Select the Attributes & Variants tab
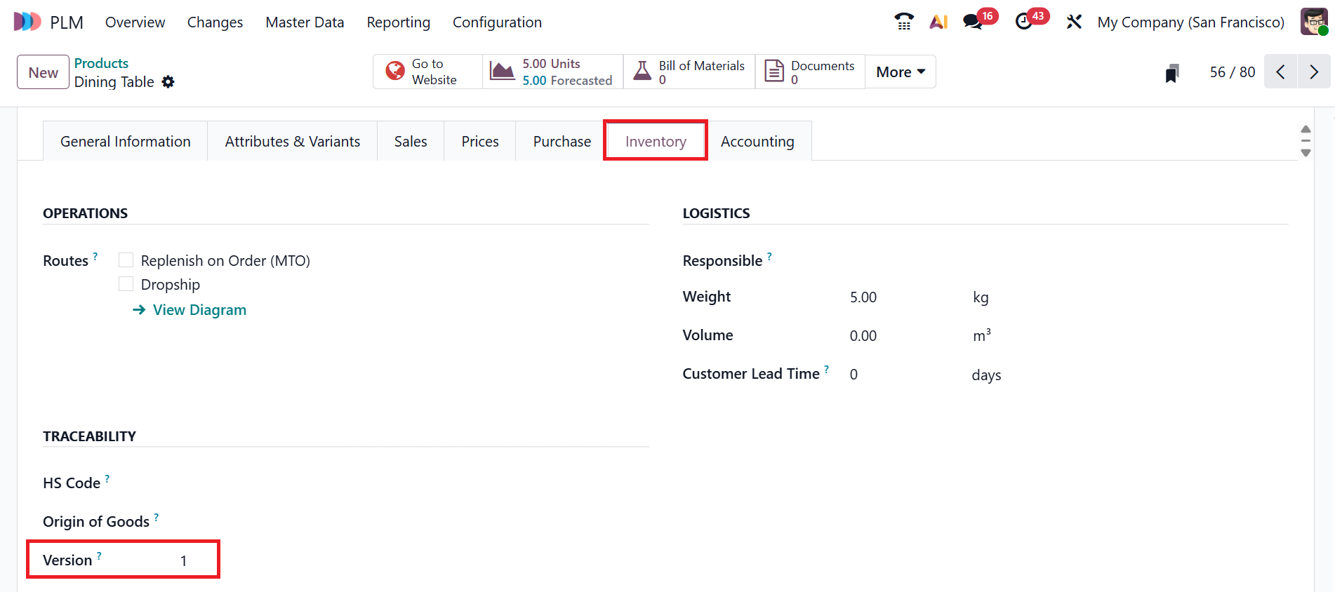Screen dimensions: 1335x592 292,142
